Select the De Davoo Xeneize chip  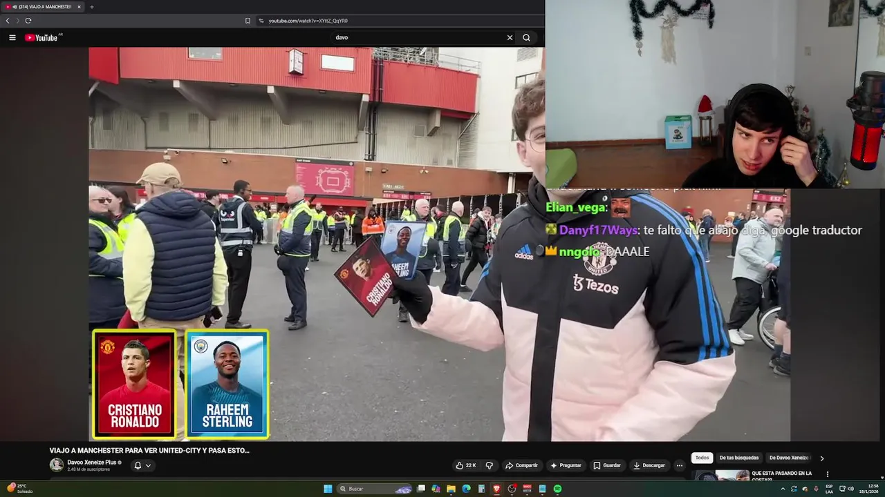pyautogui.click(x=789, y=458)
